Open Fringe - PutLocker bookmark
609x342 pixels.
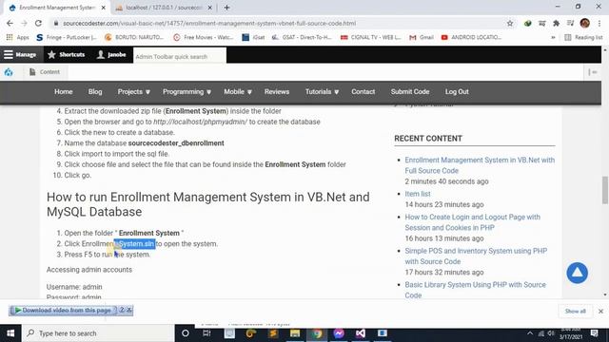tap(67, 37)
